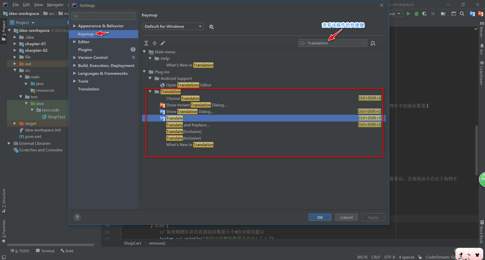Screen dimensions: 485x260
Task: Select Show Instant Translation Dialog action
Action: pos(264,105)
